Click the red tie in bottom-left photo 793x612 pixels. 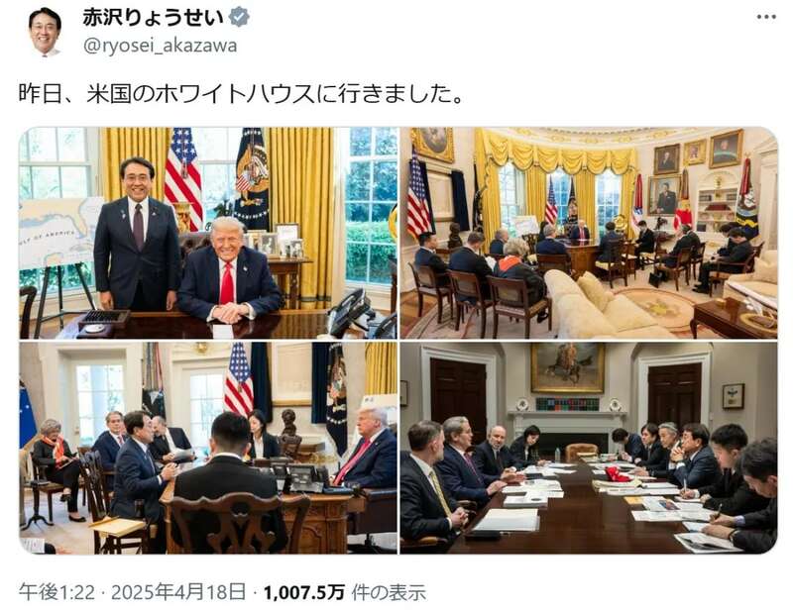pyautogui.click(x=350, y=461)
